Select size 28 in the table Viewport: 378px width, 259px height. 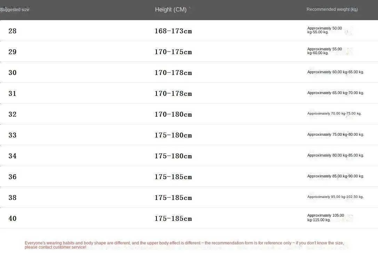(12, 31)
